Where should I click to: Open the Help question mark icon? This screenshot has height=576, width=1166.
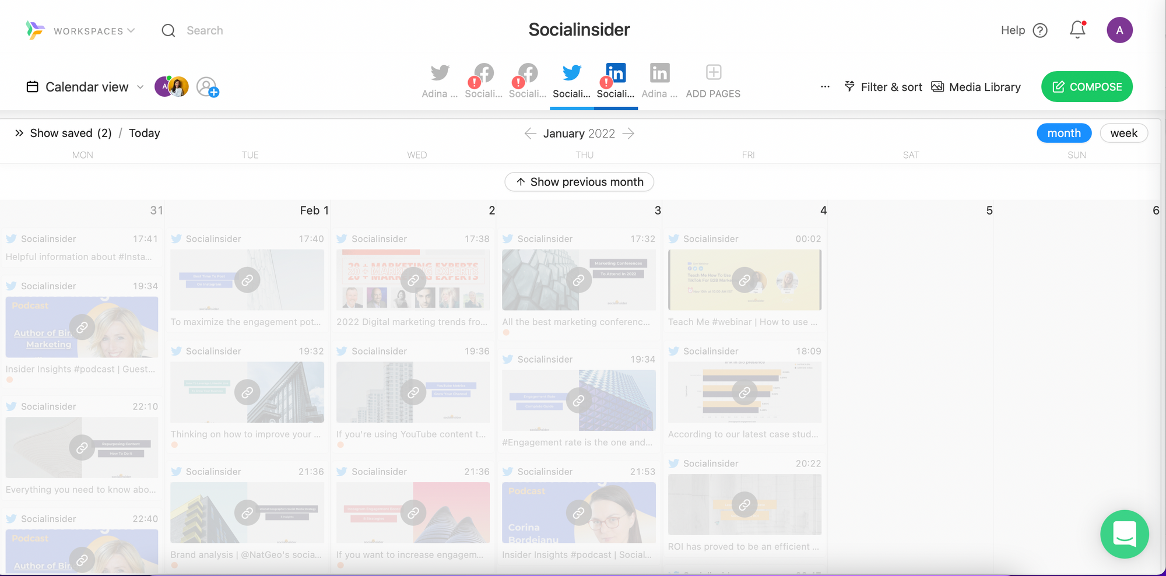tap(1040, 30)
